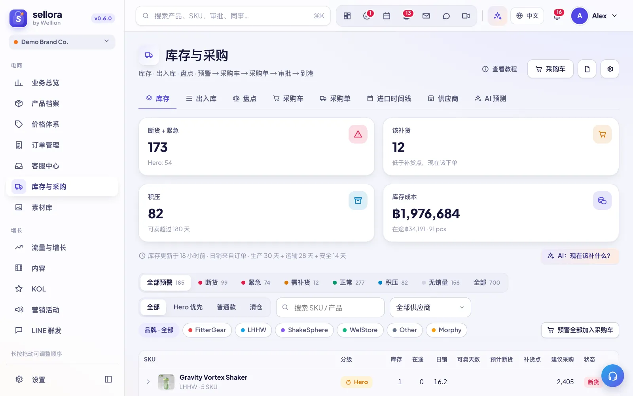This screenshot has height=396, width=633.
Task: Open the inbox icon with badge 13
Action: pyautogui.click(x=406, y=16)
